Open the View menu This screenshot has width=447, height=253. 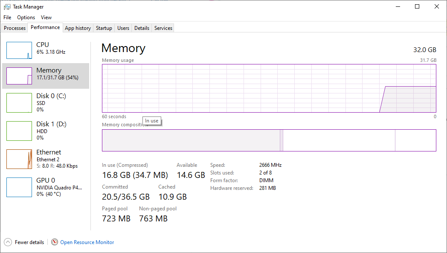point(46,17)
